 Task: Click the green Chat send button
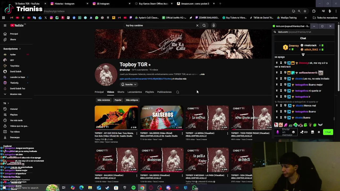pyautogui.click(x=328, y=132)
